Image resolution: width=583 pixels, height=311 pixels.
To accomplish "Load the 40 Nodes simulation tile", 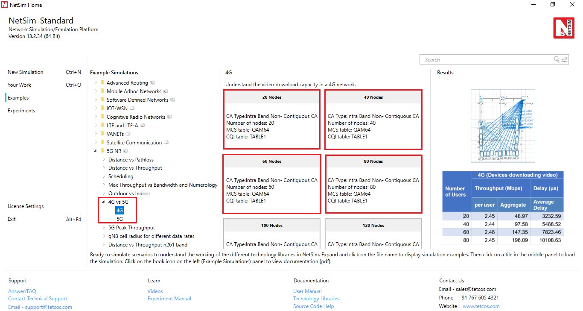I will pos(373,119).
